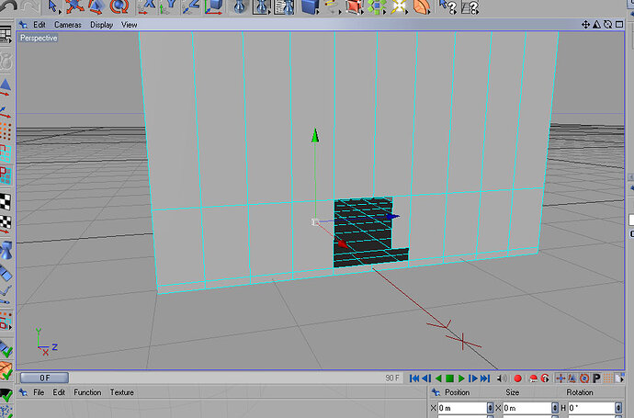Toggle automatic keyframing
634x418 pixels.
pos(533,378)
